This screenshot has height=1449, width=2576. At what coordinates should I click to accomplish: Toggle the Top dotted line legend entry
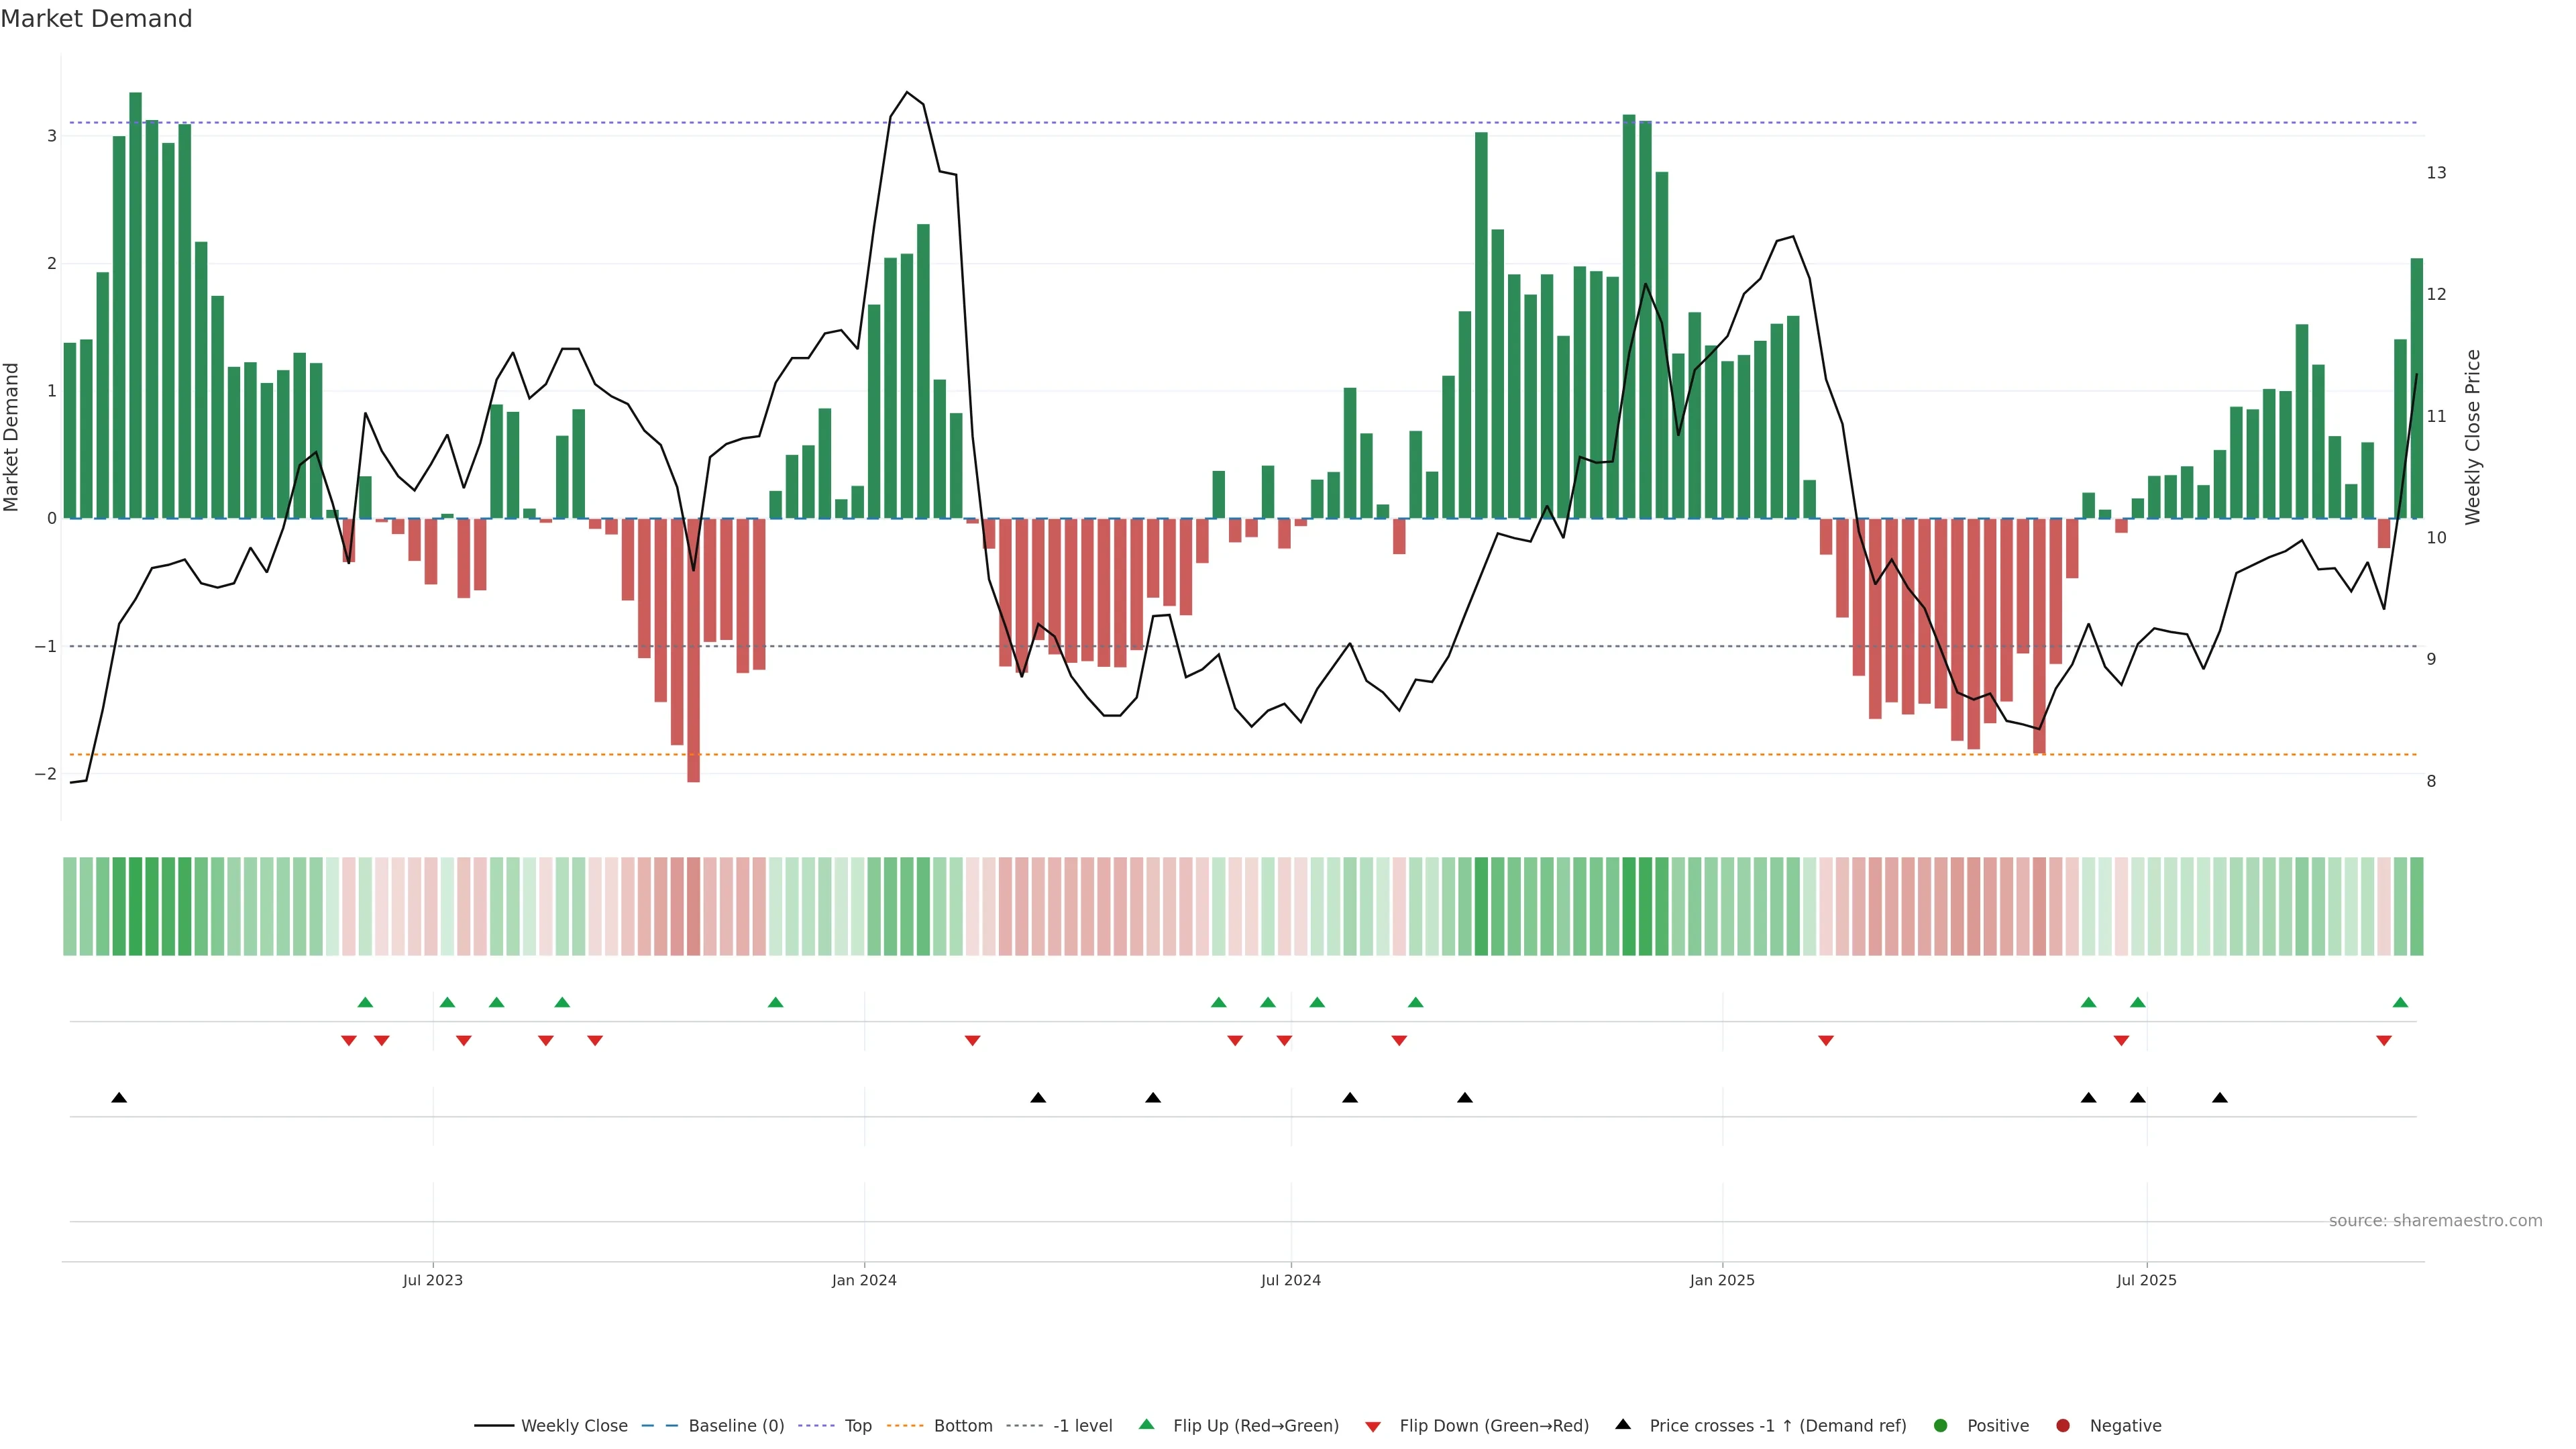[858, 1426]
